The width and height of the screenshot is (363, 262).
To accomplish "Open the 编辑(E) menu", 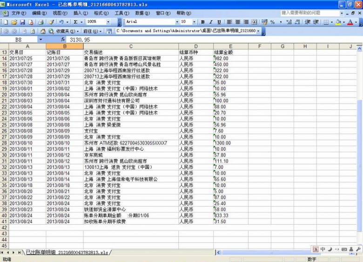I will pos(40,13).
